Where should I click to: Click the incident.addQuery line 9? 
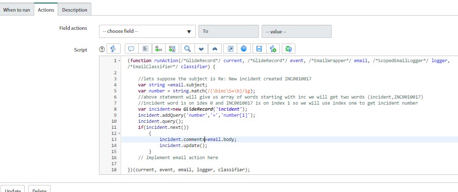pyautogui.click(x=196, y=115)
